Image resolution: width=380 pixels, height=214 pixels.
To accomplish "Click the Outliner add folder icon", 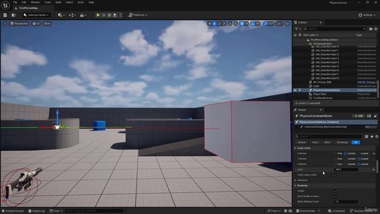I will 370,29.
